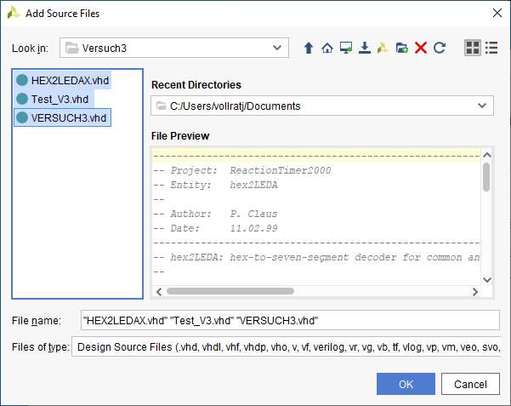The image size is (511, 406).
Task: Open the Look in dropdown
Action: (x=276, y=48)
